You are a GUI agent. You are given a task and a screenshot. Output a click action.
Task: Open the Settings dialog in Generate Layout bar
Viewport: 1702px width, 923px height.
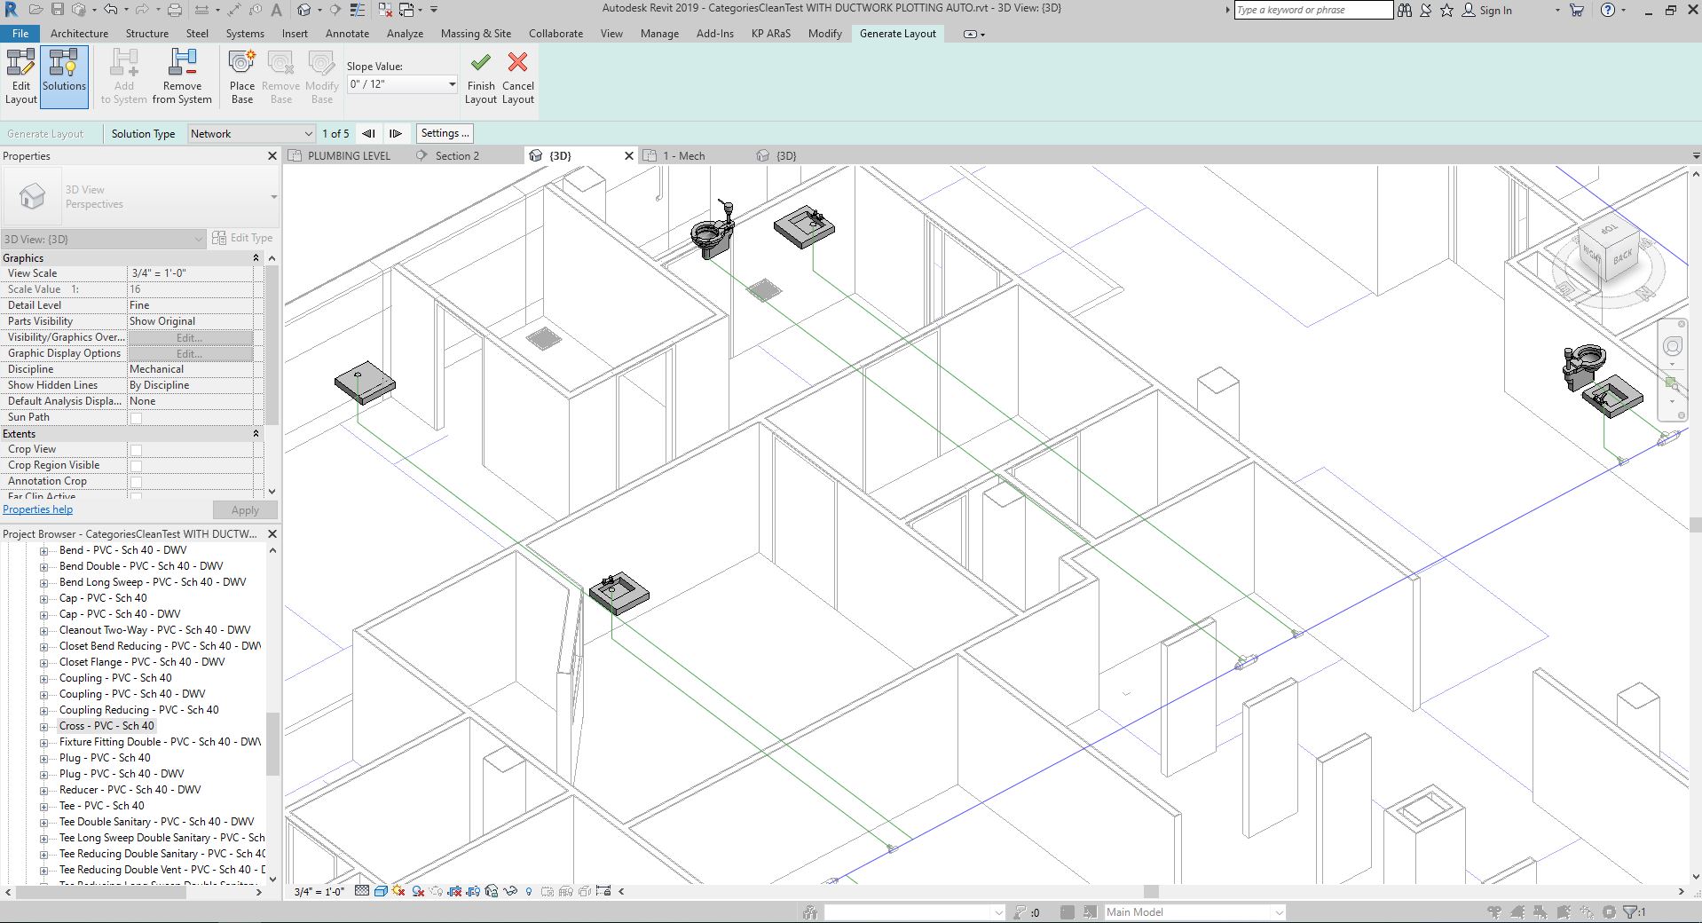click(444, 133)
